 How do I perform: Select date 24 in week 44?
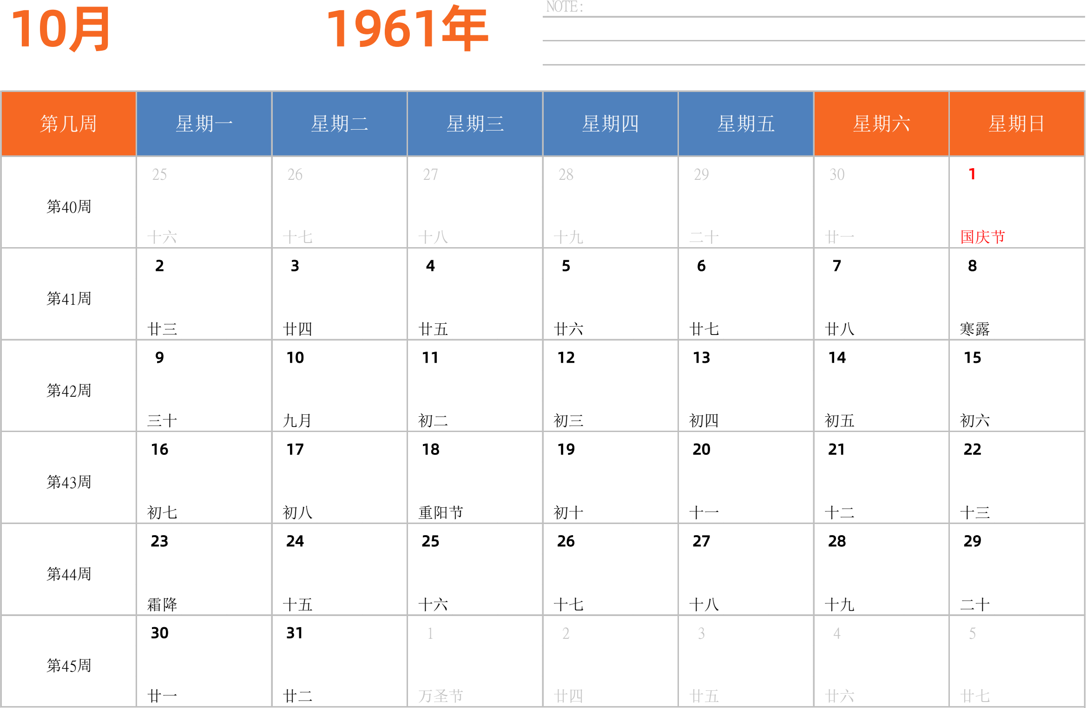coord(295,541)
